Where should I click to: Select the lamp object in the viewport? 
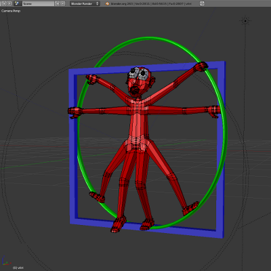tap(245, 21)
